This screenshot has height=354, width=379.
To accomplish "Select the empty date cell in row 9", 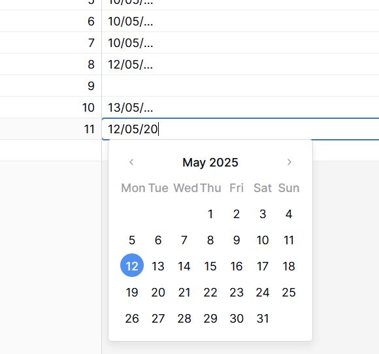I will click(240, 86).
